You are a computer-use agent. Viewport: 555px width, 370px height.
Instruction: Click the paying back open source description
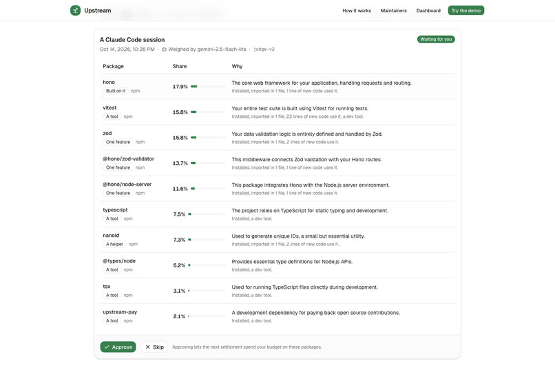(x=316, y=313)
